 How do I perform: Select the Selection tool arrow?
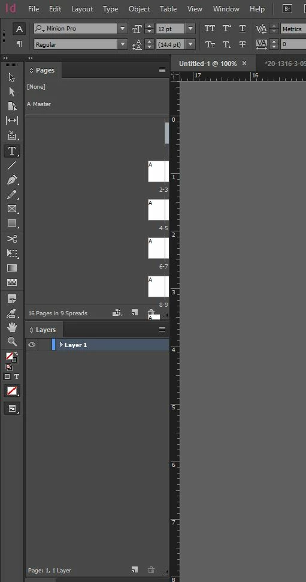(x=12, y=77)
